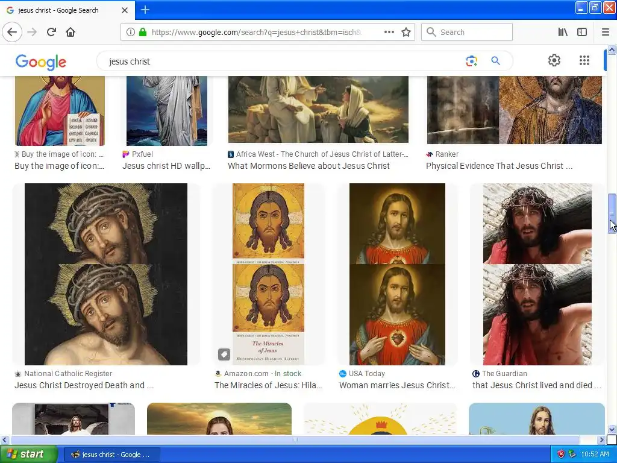Open the Ranker physical evidence image

515,110
